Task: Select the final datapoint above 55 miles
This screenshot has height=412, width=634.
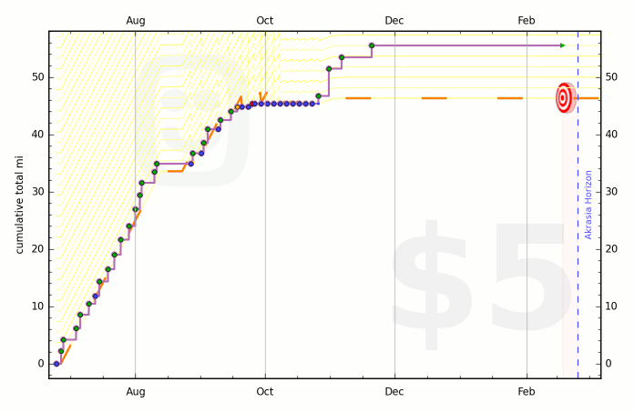Action: [372, 45]
